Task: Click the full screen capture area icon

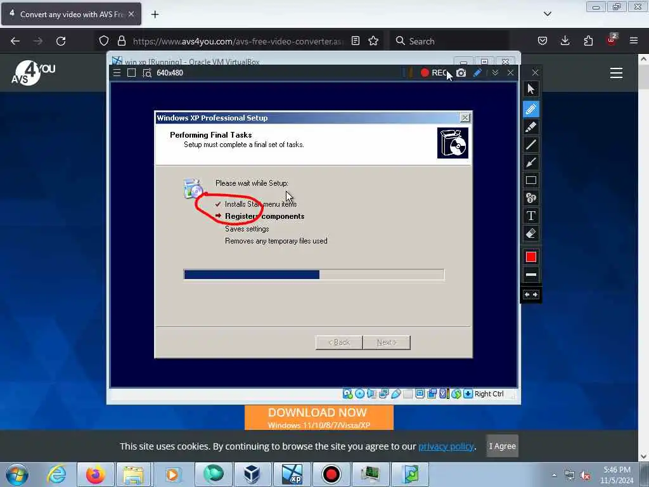Action: 132,73
